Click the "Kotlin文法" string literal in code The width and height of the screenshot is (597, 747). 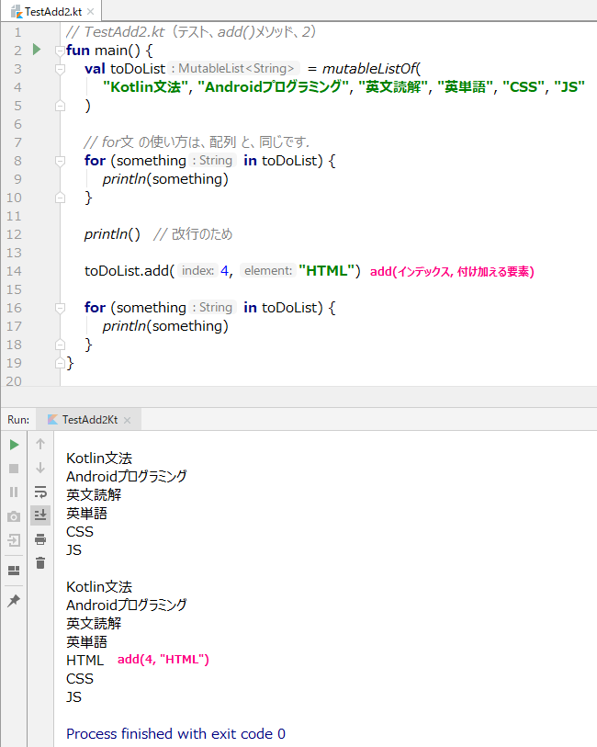click(x=146, y=87)
